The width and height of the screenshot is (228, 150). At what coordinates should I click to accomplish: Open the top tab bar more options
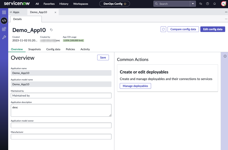click(226, 12)
